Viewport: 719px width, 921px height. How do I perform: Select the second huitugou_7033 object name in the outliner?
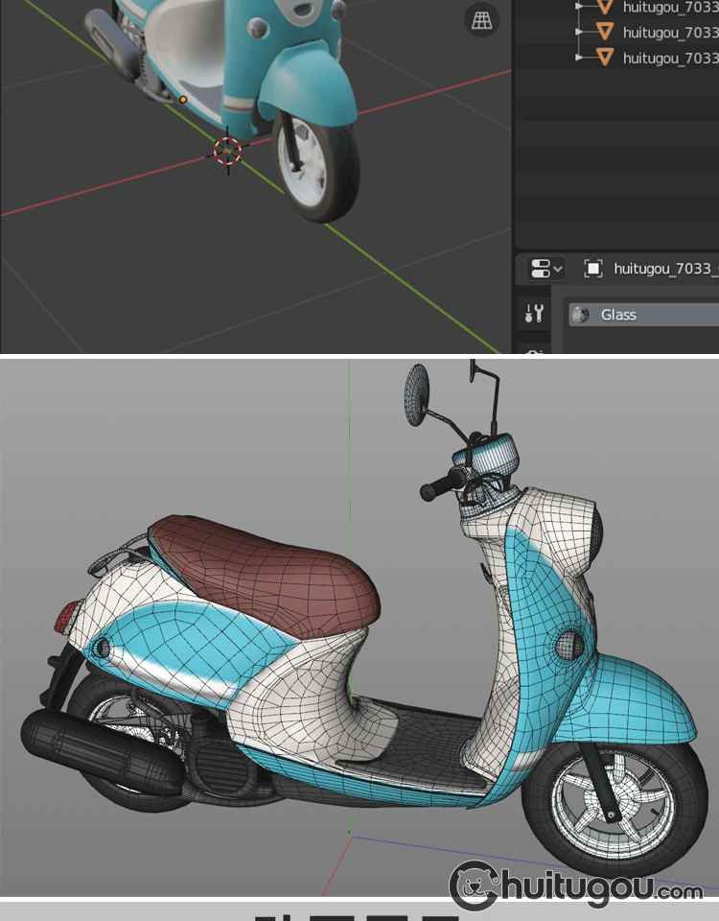click(x=669, y=32)
